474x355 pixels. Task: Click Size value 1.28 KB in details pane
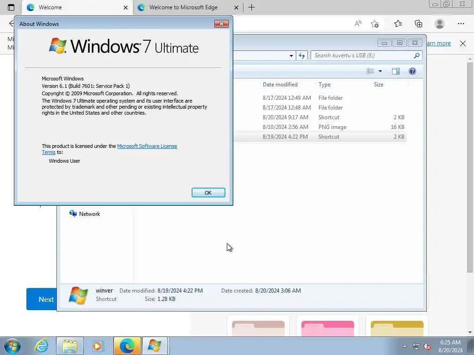pos(166,299)
